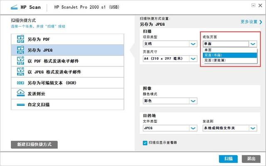
Task: Click the 退出 button
Action: pos(251,159)
